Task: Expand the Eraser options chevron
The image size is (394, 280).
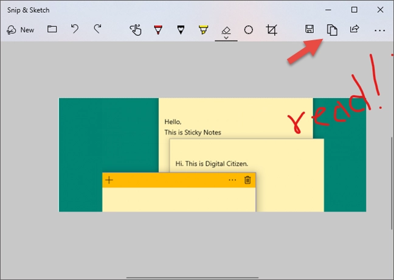Action: (x=226, y=38)
